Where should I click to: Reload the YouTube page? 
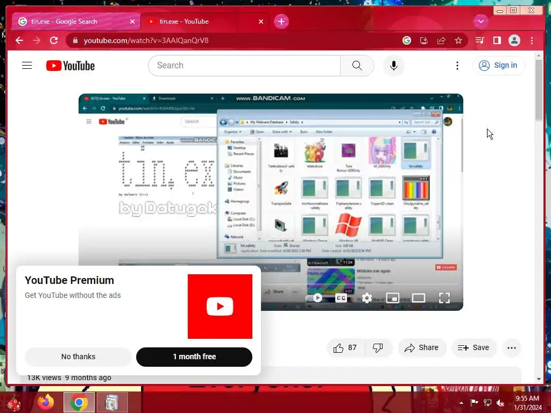[54, 40]
